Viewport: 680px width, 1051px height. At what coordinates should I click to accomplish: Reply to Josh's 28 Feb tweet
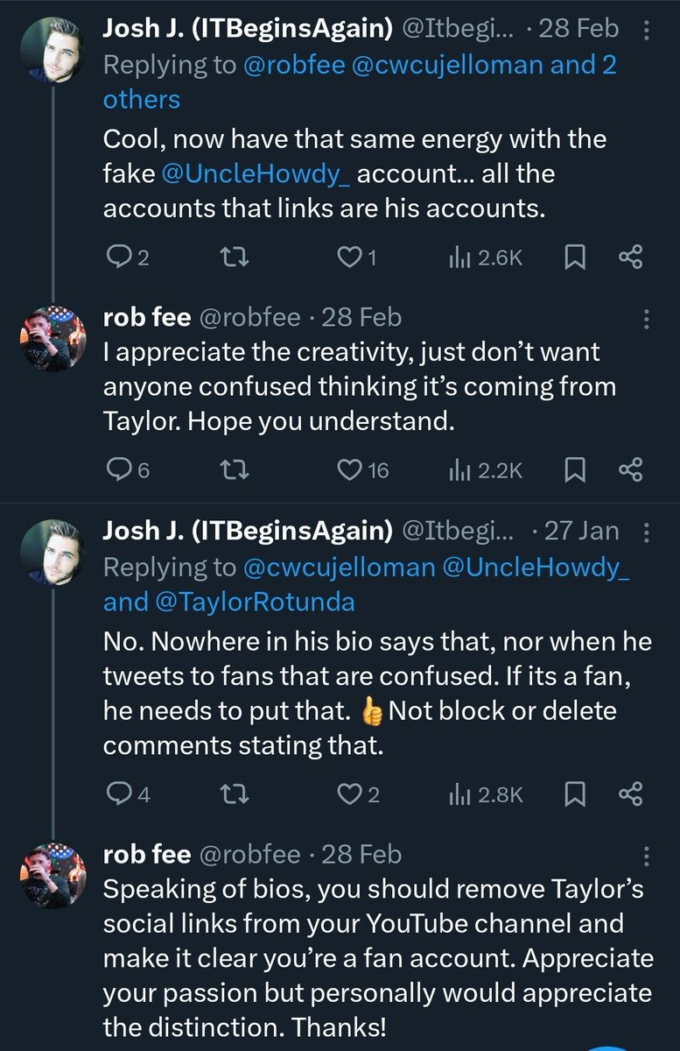(128, 257)
